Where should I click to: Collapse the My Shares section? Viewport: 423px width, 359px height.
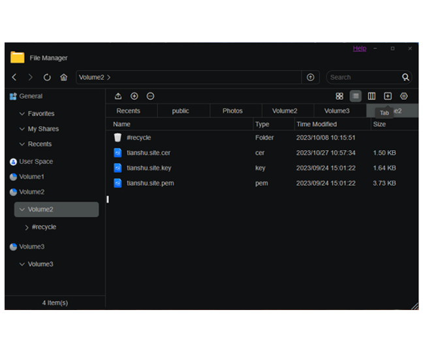tap(22, 129)
